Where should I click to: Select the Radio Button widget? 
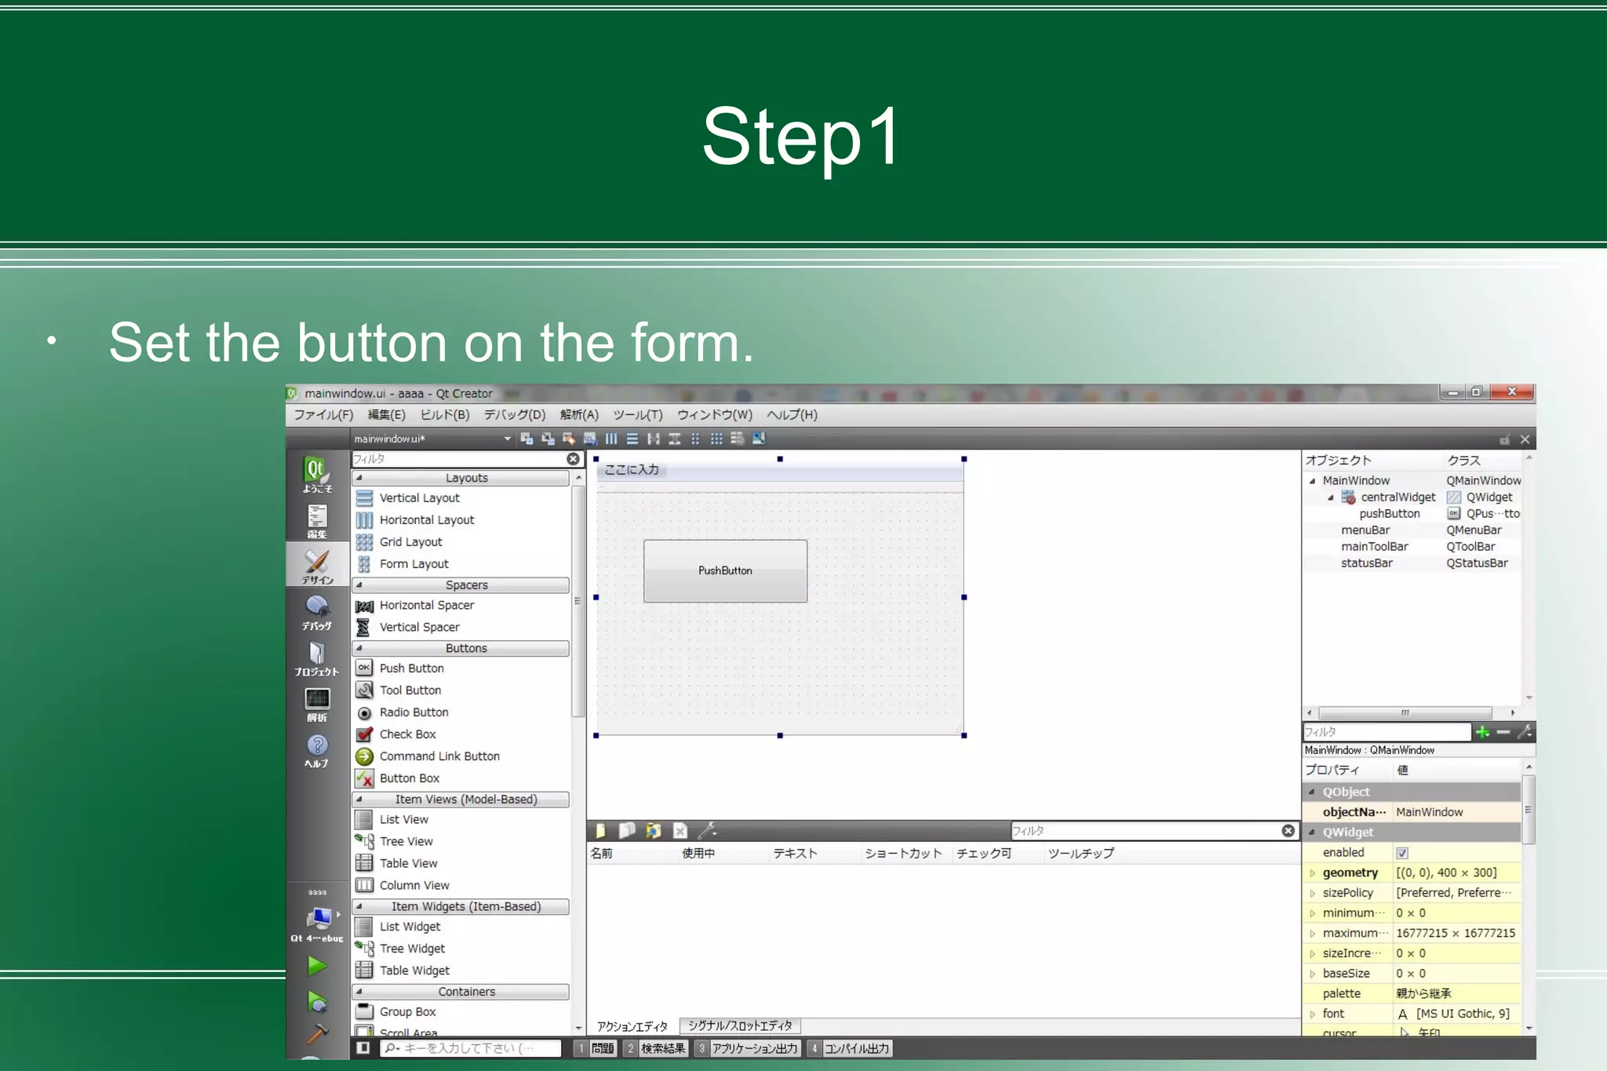[402, 712]
